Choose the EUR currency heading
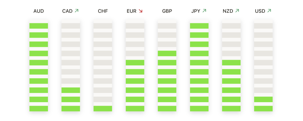The image size is (303, 121). point(131,11)
